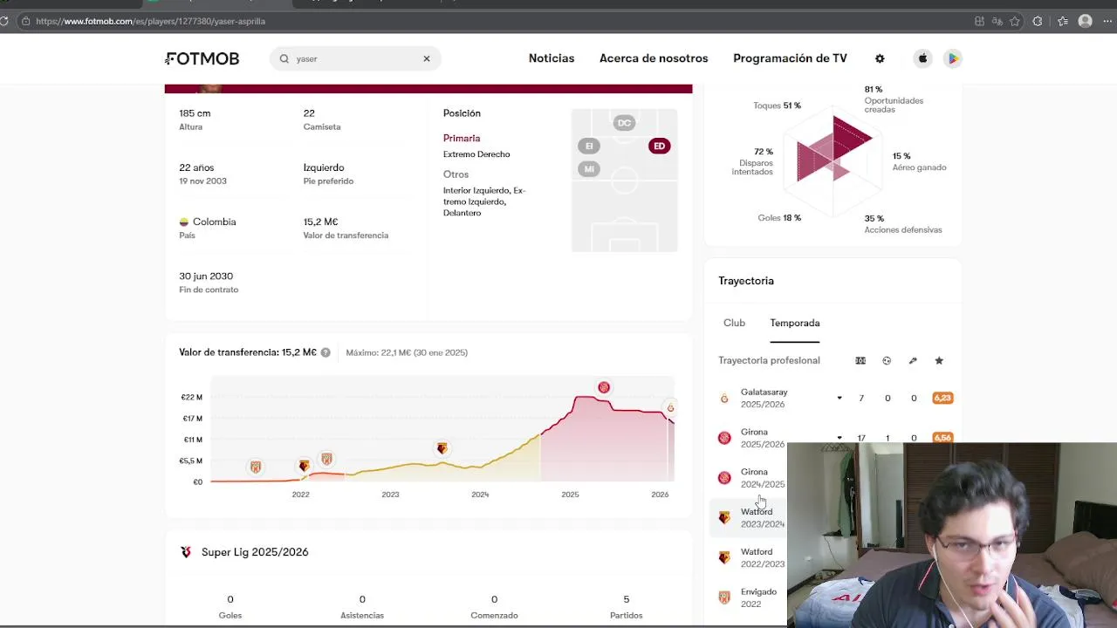Open the browser more options menu

coord(1107,21)
